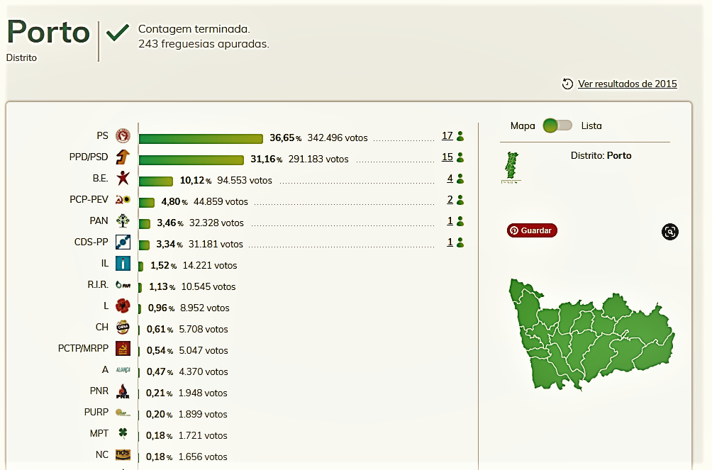Open the 2015 results link
712x470 pixels.
[627, 84]
